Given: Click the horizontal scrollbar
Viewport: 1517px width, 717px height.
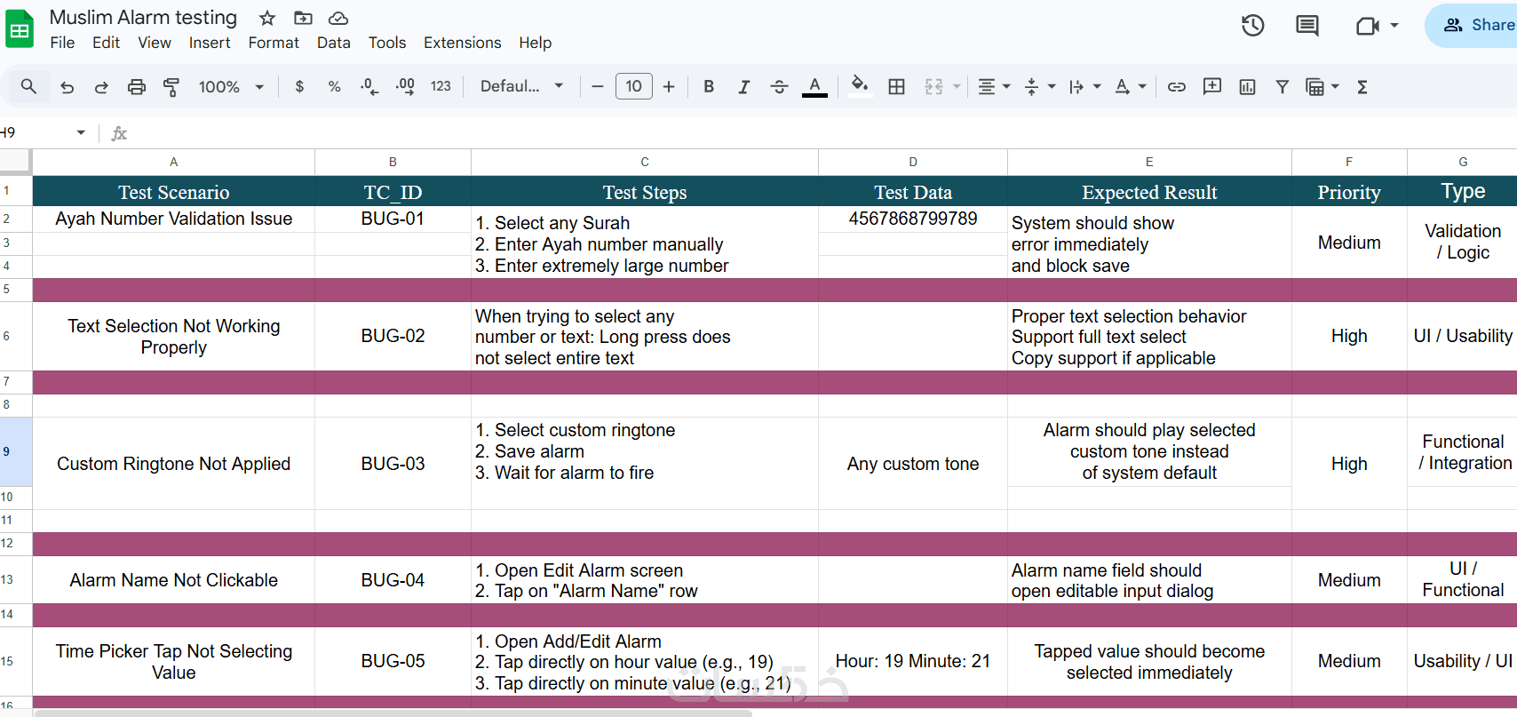Looking at the screenshot, I should [x=393, y=713].
